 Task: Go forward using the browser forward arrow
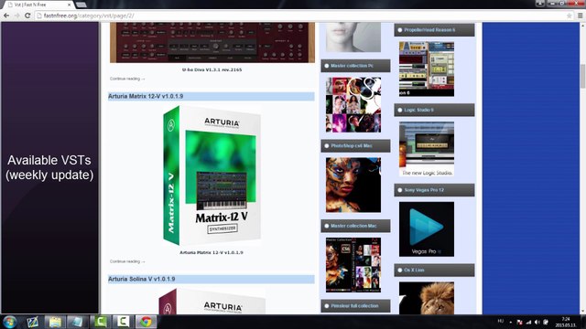16,16
